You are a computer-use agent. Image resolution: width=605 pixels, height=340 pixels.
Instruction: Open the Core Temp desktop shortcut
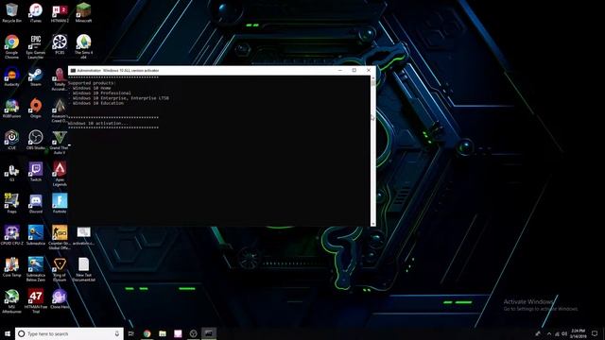11,267
